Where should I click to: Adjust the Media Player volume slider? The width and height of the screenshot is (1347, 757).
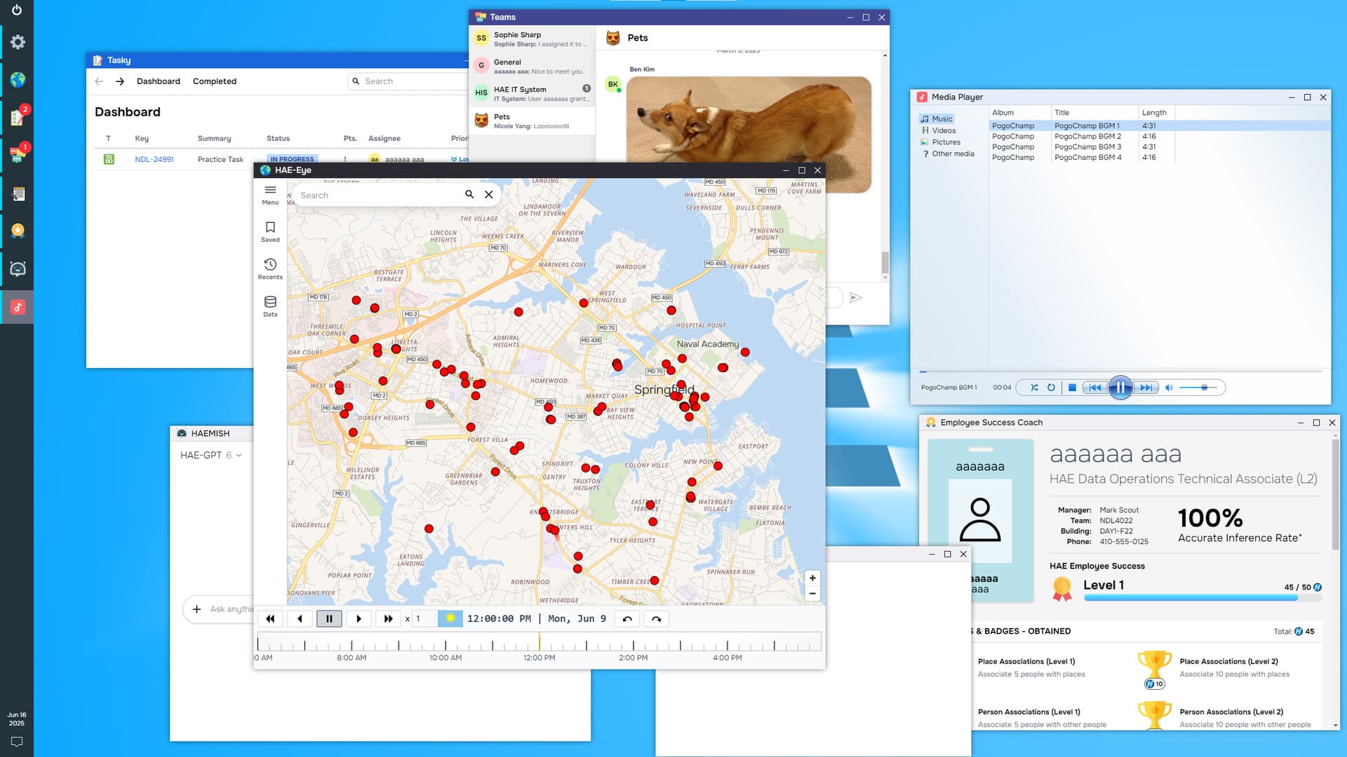(x=1204, y=388)
